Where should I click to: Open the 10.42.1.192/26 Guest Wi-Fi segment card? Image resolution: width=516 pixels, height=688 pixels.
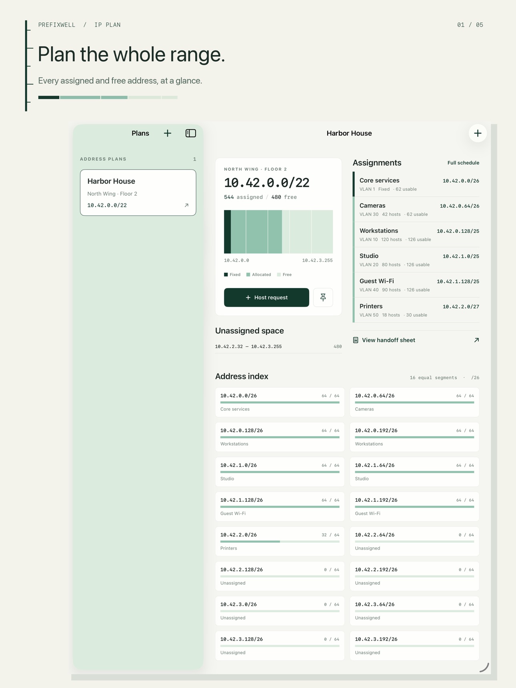tap(414, 506)
